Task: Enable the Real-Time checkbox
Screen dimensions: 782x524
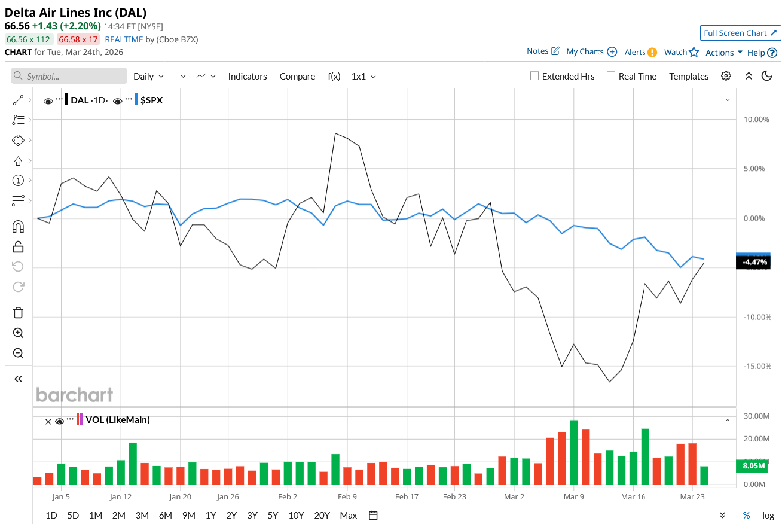Action: pyautogui.click(x=610, y=76)
